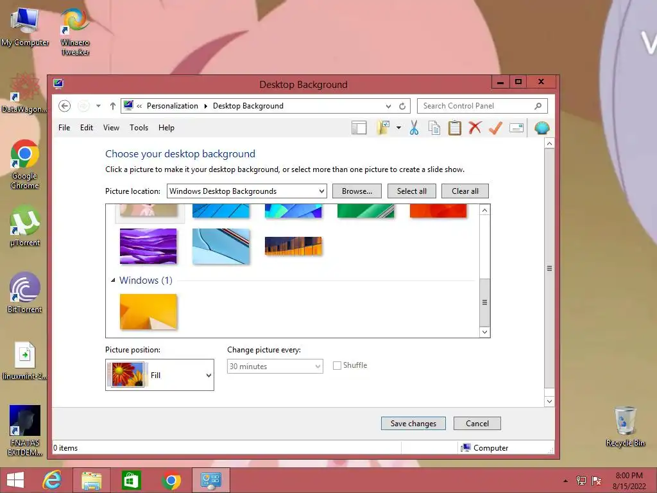
Task: Open the File menu
Action: tap(64, 128)
